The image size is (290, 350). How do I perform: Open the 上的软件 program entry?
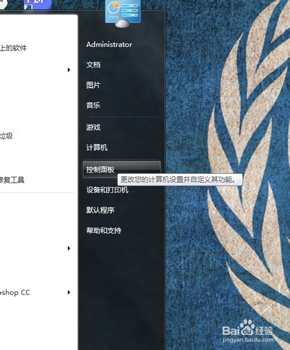(x=13, y=48)
